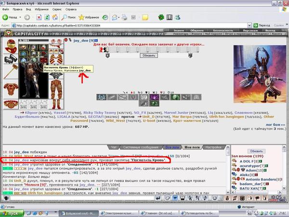The height and width of the screenshot is (217, 289).
Task: Click the Переход go button
Action: tap(262, 26)
